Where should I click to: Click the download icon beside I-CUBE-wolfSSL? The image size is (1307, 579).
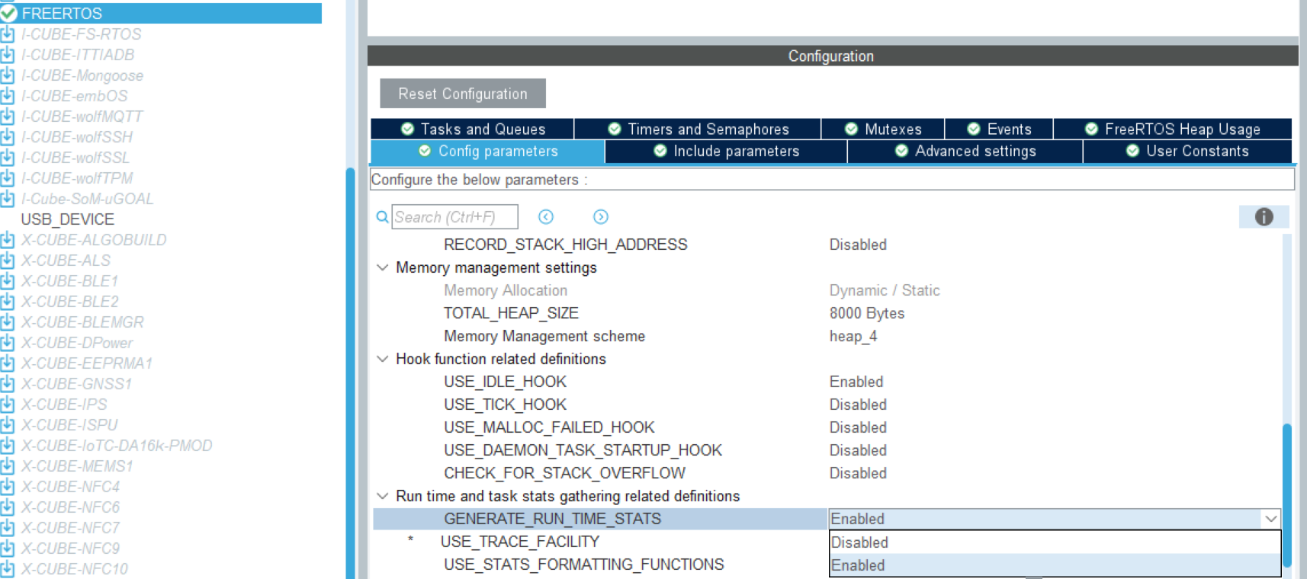(x=8, y=158)
